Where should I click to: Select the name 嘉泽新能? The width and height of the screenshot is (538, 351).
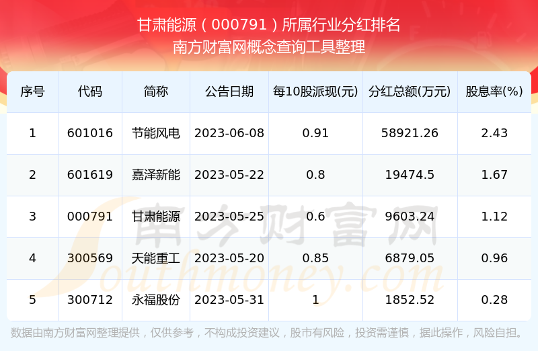(x=156, y=175)
